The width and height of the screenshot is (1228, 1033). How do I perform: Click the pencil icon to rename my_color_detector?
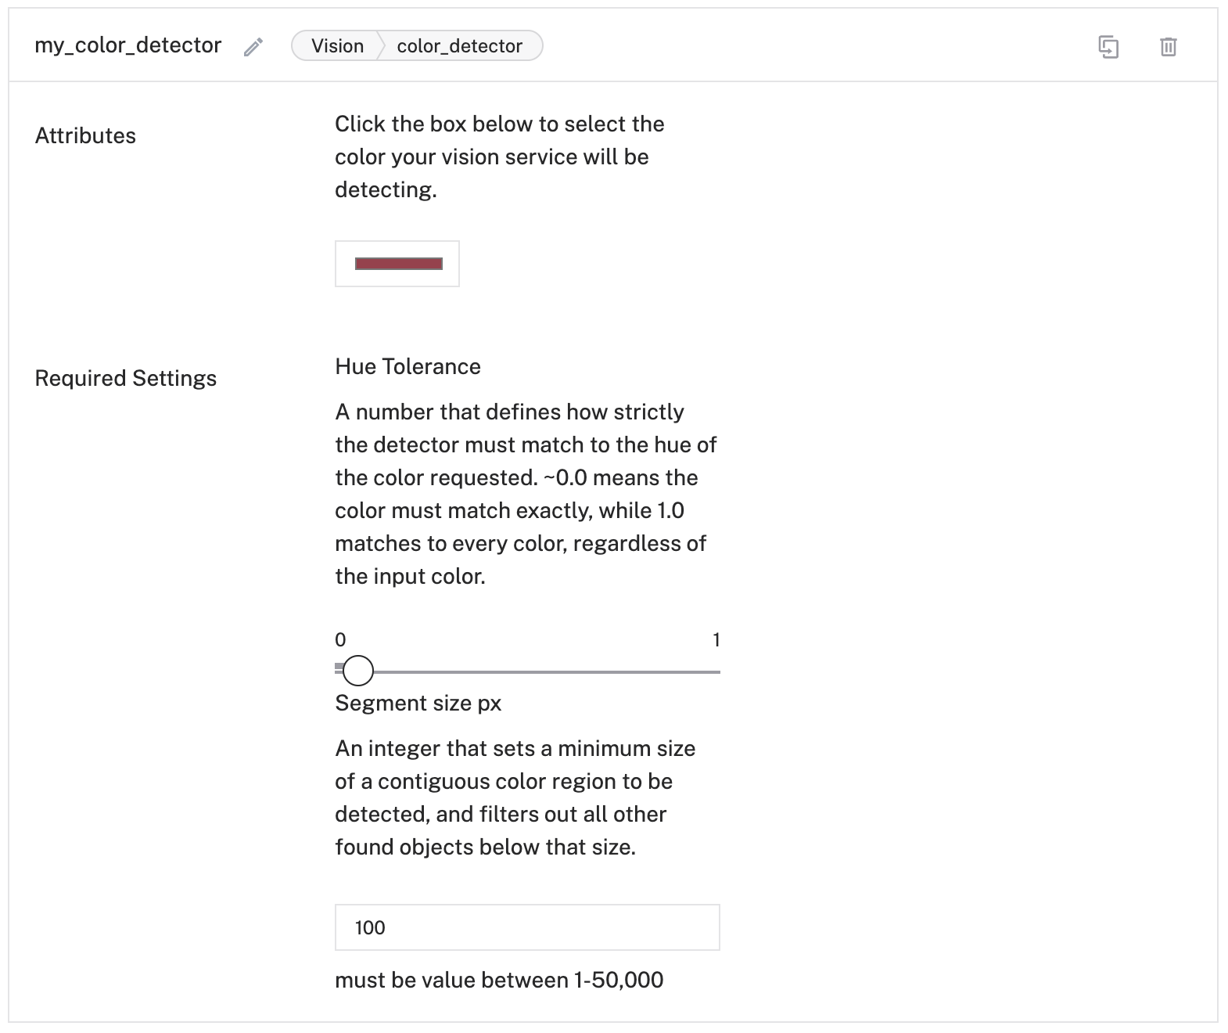pos(253,47)
